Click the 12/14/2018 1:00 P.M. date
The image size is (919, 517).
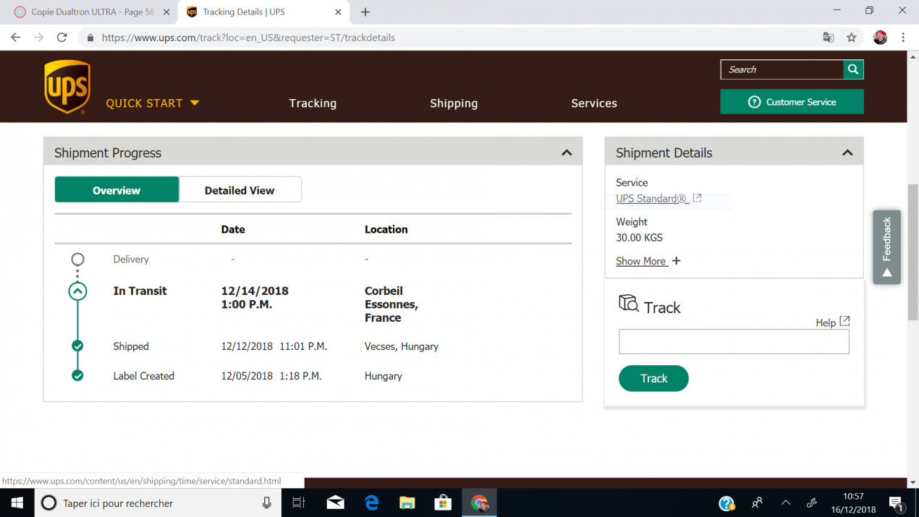pyautogui.click(x=255, y=298)
